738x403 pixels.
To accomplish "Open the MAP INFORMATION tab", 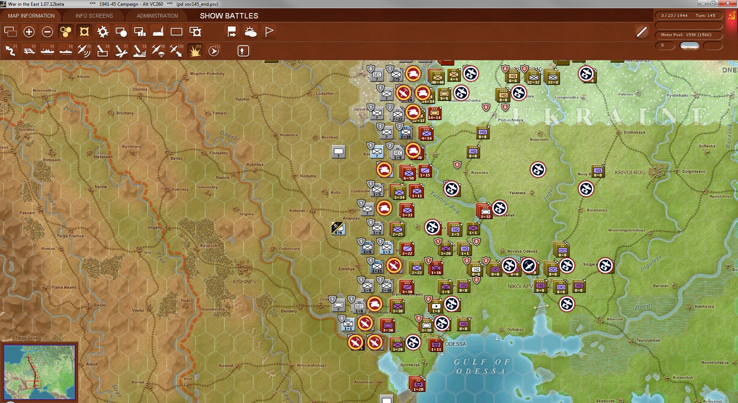I will (31, 16).
